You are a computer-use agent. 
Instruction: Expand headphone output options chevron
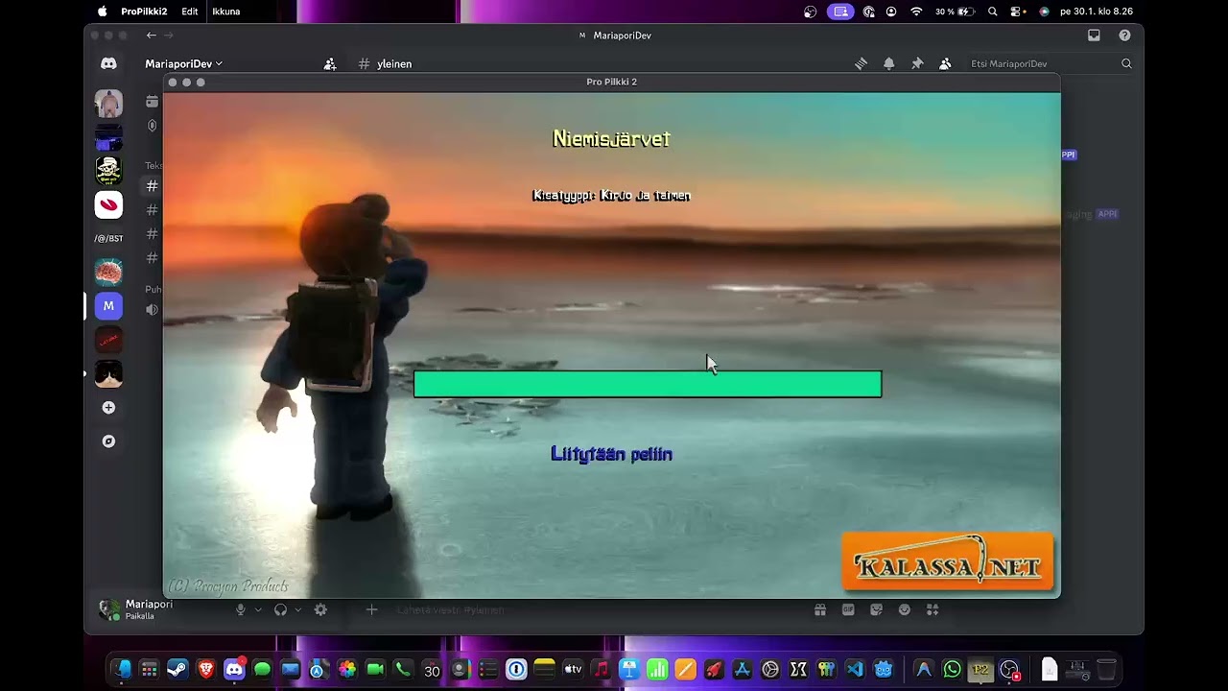click(297, 609)
